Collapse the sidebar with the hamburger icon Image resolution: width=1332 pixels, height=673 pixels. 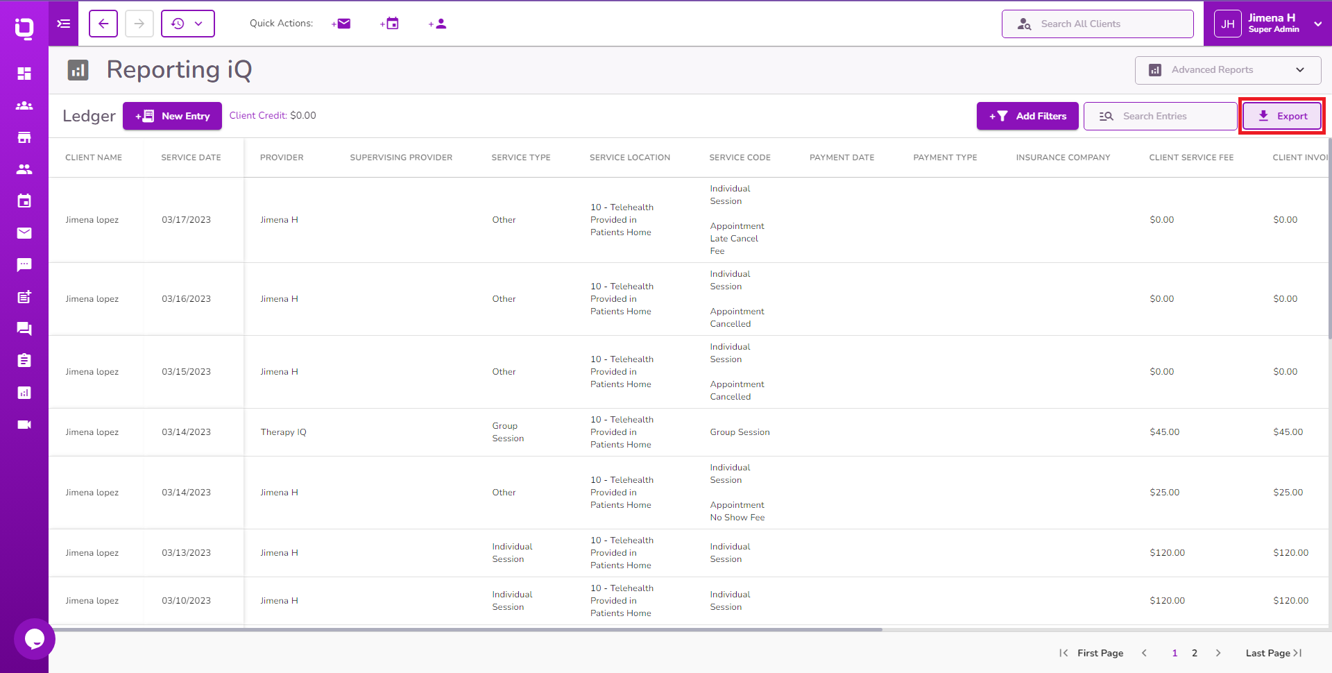coord(63,24)
